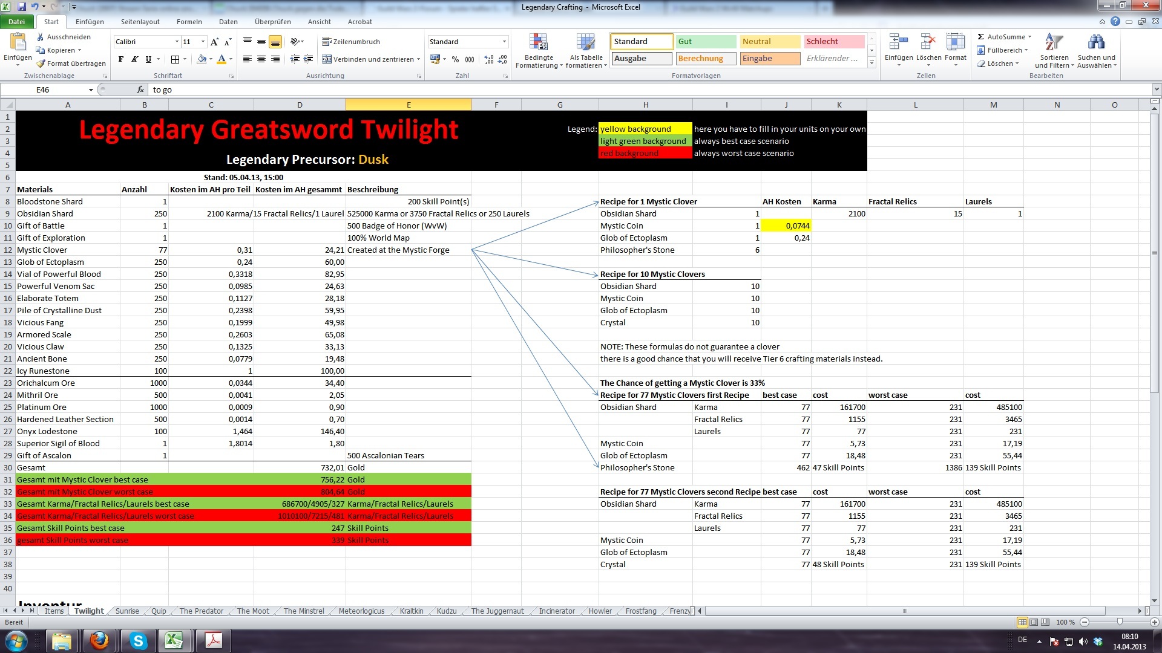Viewport: 1162px width, 653px height.
Task: Open Bedingte Formatierung menu
Action: [539, 51]
